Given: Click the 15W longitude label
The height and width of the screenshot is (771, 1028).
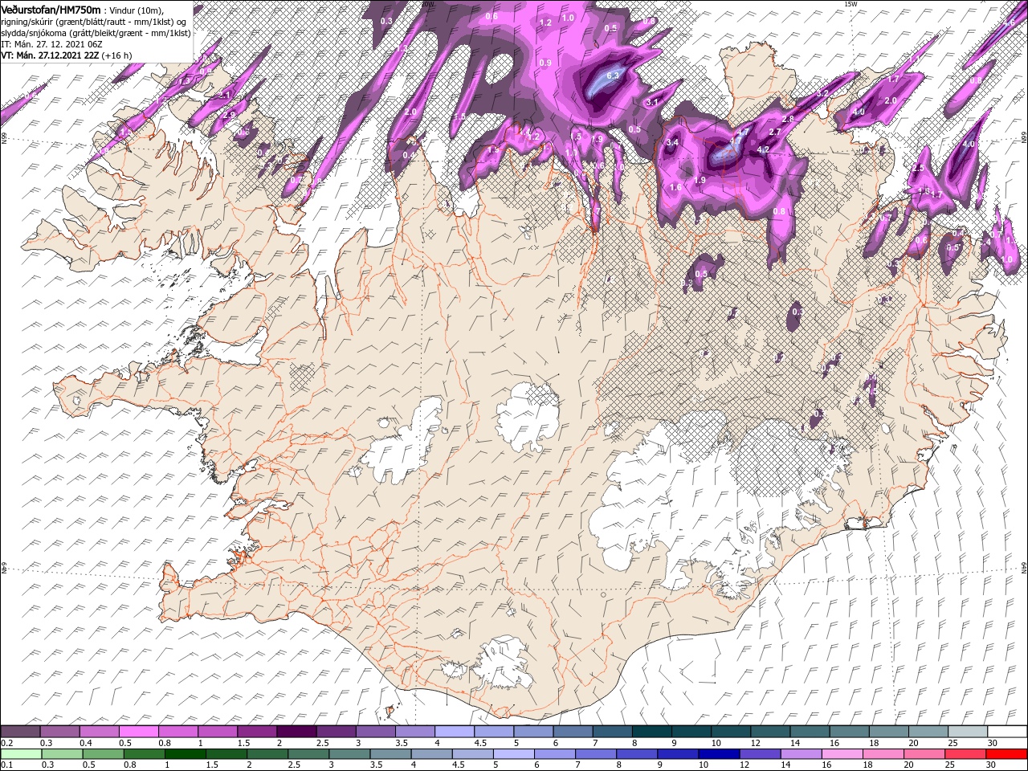Looking at the screenshot, I should tap(851, 4).
